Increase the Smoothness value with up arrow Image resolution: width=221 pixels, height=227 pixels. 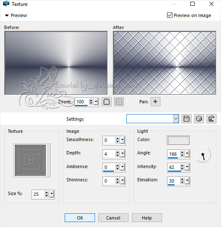(118, 139)
